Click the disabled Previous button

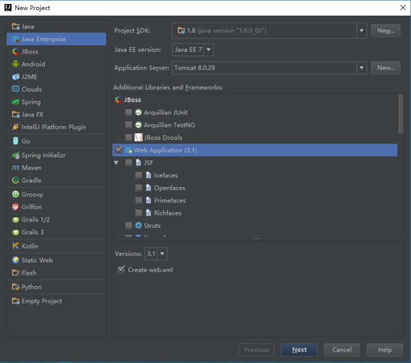(256, 350)
